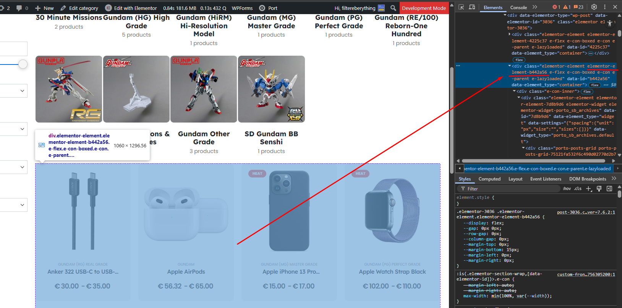Open the Apple Watch Strap Black product
Image resolution: width=622 pixels, height=308 pixels.
pyautogui.click(x=392, y=272)
